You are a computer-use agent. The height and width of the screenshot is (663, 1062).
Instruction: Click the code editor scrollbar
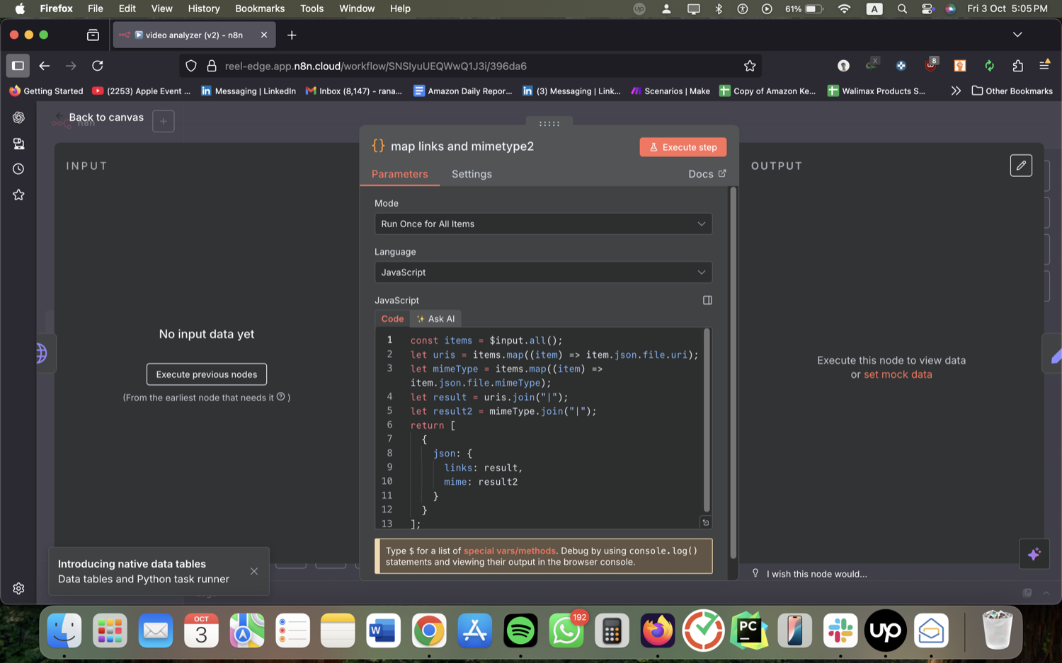tap(707, 419)
